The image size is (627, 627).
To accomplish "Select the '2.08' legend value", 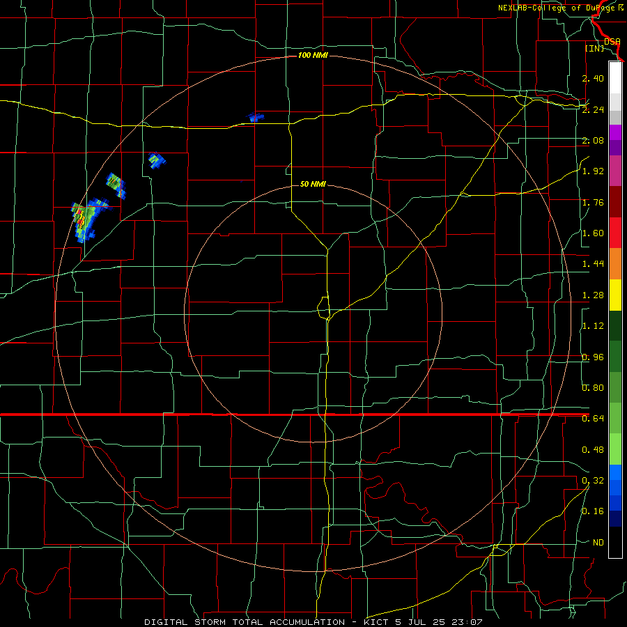I will tap(593, 140).
